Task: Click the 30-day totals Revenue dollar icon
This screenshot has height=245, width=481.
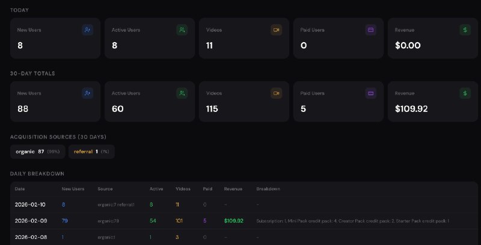Action: tap(465, 93)
